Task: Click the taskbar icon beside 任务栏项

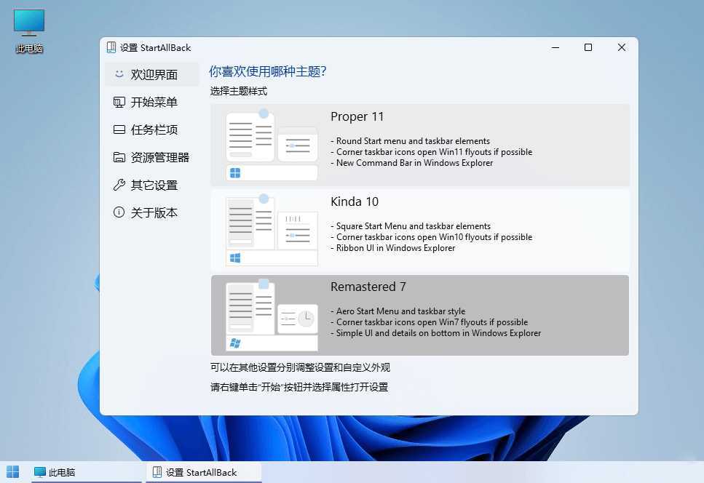Action: 119,130
